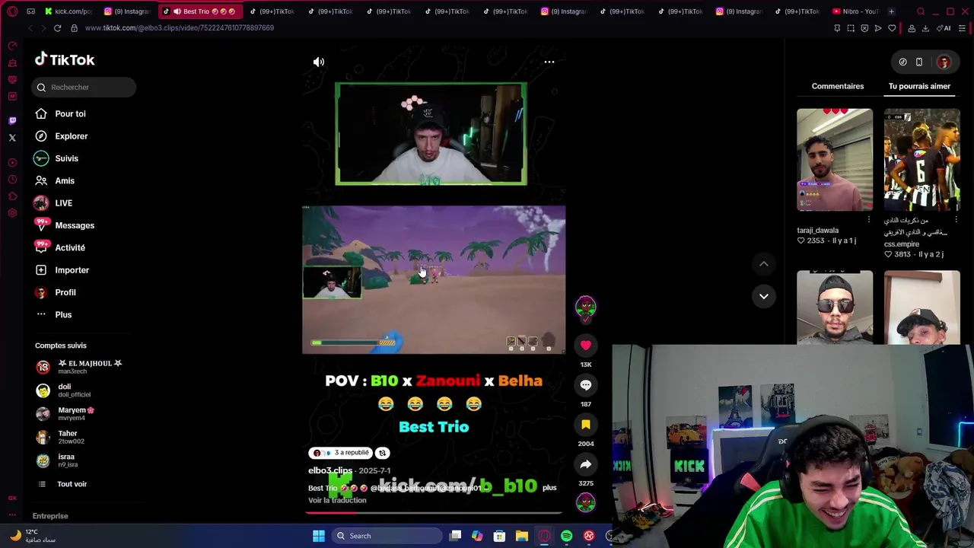Open browser downloads icon
Screen dimensions: 974x548
point(925,28)
